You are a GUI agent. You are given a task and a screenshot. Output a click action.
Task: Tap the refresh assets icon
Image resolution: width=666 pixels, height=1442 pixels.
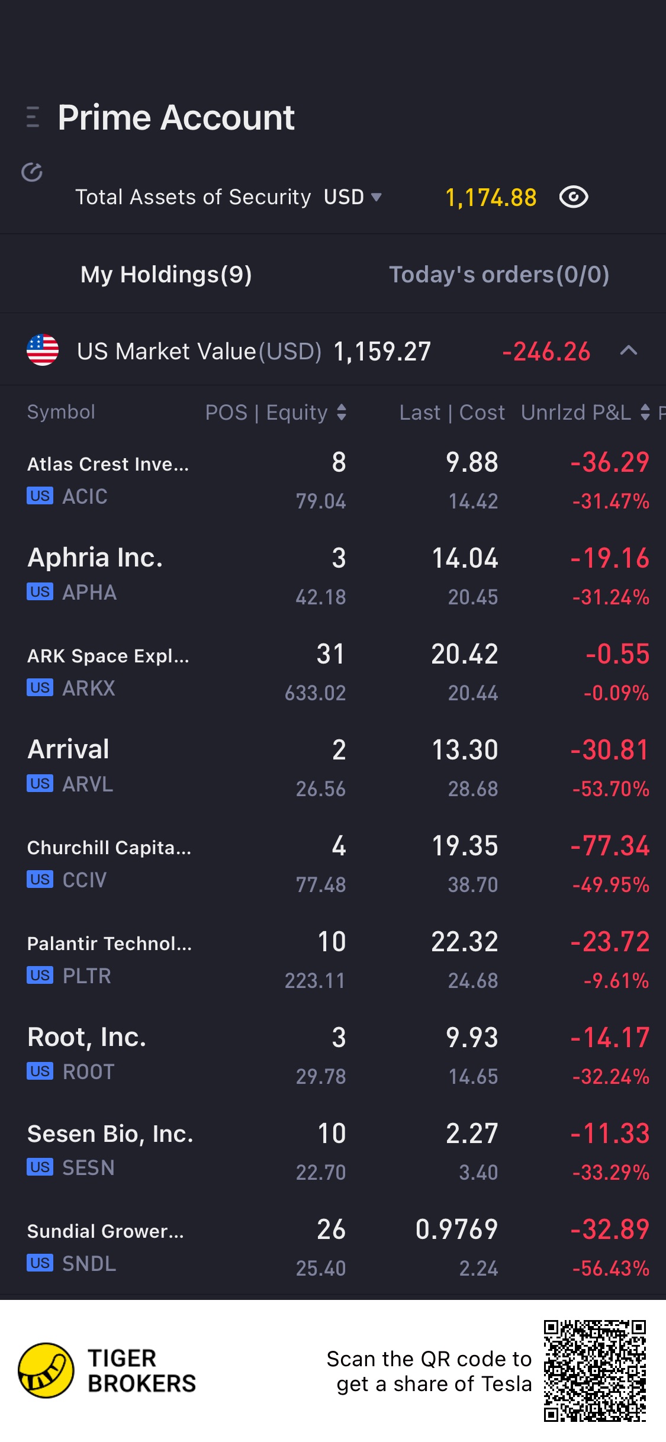click(32, 172)
